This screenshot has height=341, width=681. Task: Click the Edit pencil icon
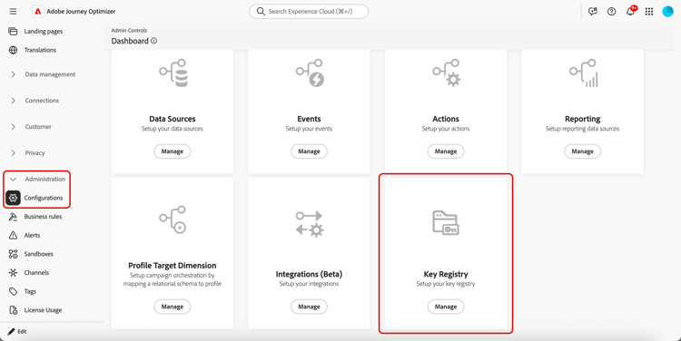(11, 331)
